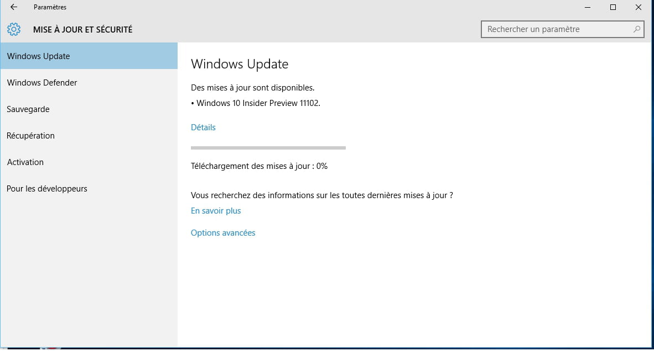Open Pour les développeurs section
Screen dimensions: 654x351
[89, 189]
